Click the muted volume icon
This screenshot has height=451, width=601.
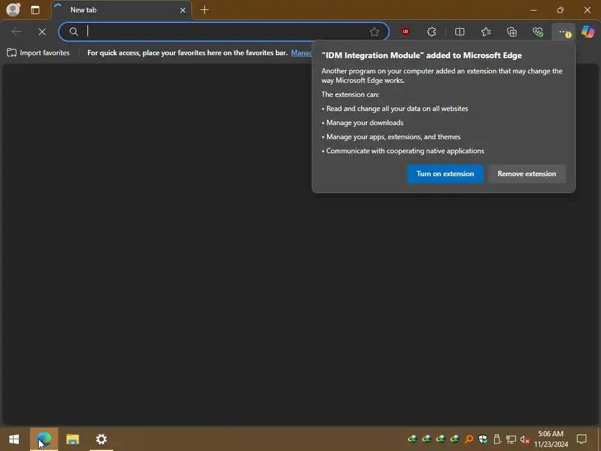(525, 439)
